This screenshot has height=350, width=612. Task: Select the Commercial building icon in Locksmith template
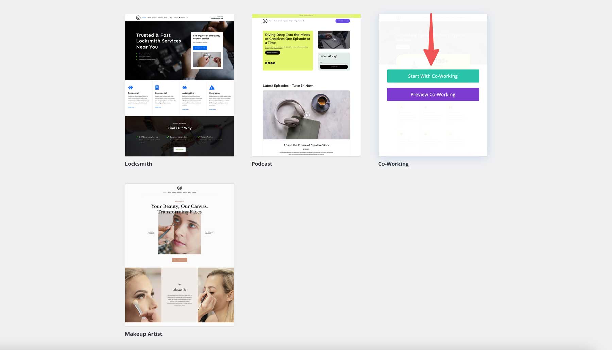157,87
